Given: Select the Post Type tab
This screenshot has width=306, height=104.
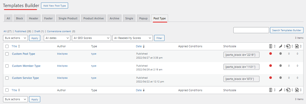Looking at the screenshot, I should [159, 18].
